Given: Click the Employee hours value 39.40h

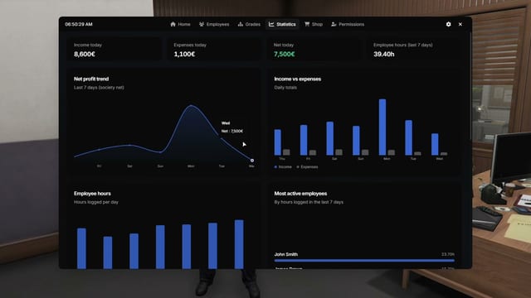Looking at the screenshot, I should click(383, 54).
